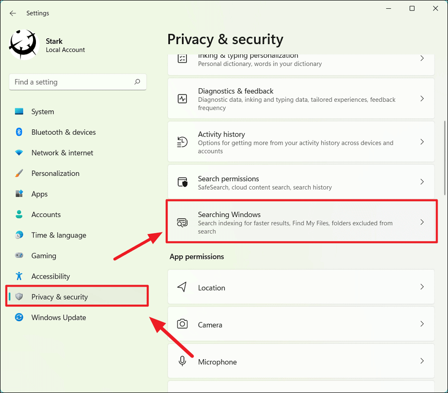Click the Personalization paintbrush icon
Screen dimensions: 448x393
pyautogui.click(x=19, y=173)
